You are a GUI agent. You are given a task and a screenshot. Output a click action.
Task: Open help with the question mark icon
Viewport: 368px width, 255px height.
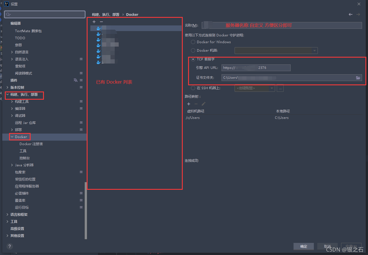[10, 246]
